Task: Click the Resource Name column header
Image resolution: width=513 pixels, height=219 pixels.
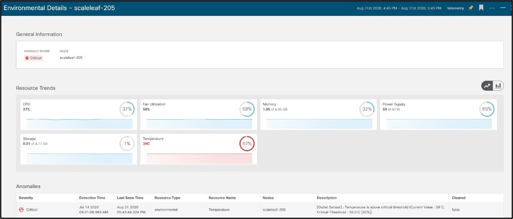Action: click(x=222, y=198)
